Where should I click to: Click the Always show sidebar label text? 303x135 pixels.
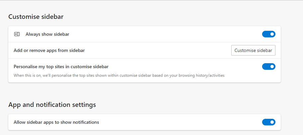(47, 34)
